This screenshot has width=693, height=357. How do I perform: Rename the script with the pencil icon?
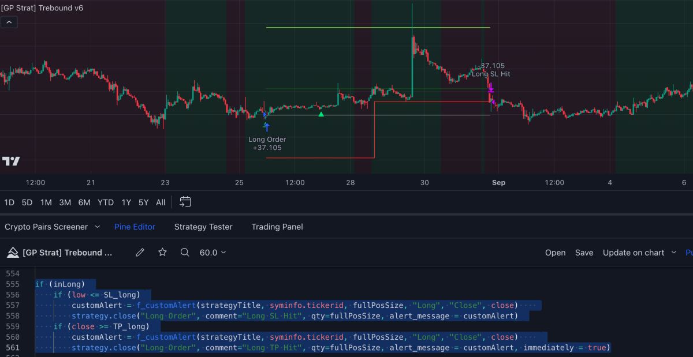(140, 253)
